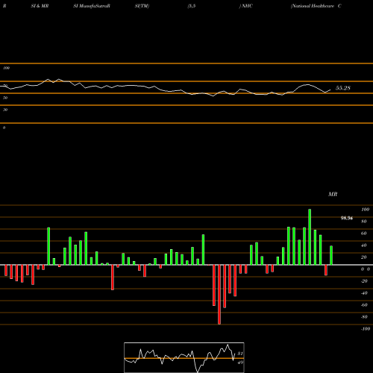The height and width of the screenshot is (373, 373).
Task: Click the "SI & MR" header text
Action: tap(40, 6)
